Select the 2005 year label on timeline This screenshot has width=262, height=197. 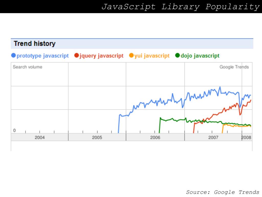pyautogui.click(x=97, y=137)
